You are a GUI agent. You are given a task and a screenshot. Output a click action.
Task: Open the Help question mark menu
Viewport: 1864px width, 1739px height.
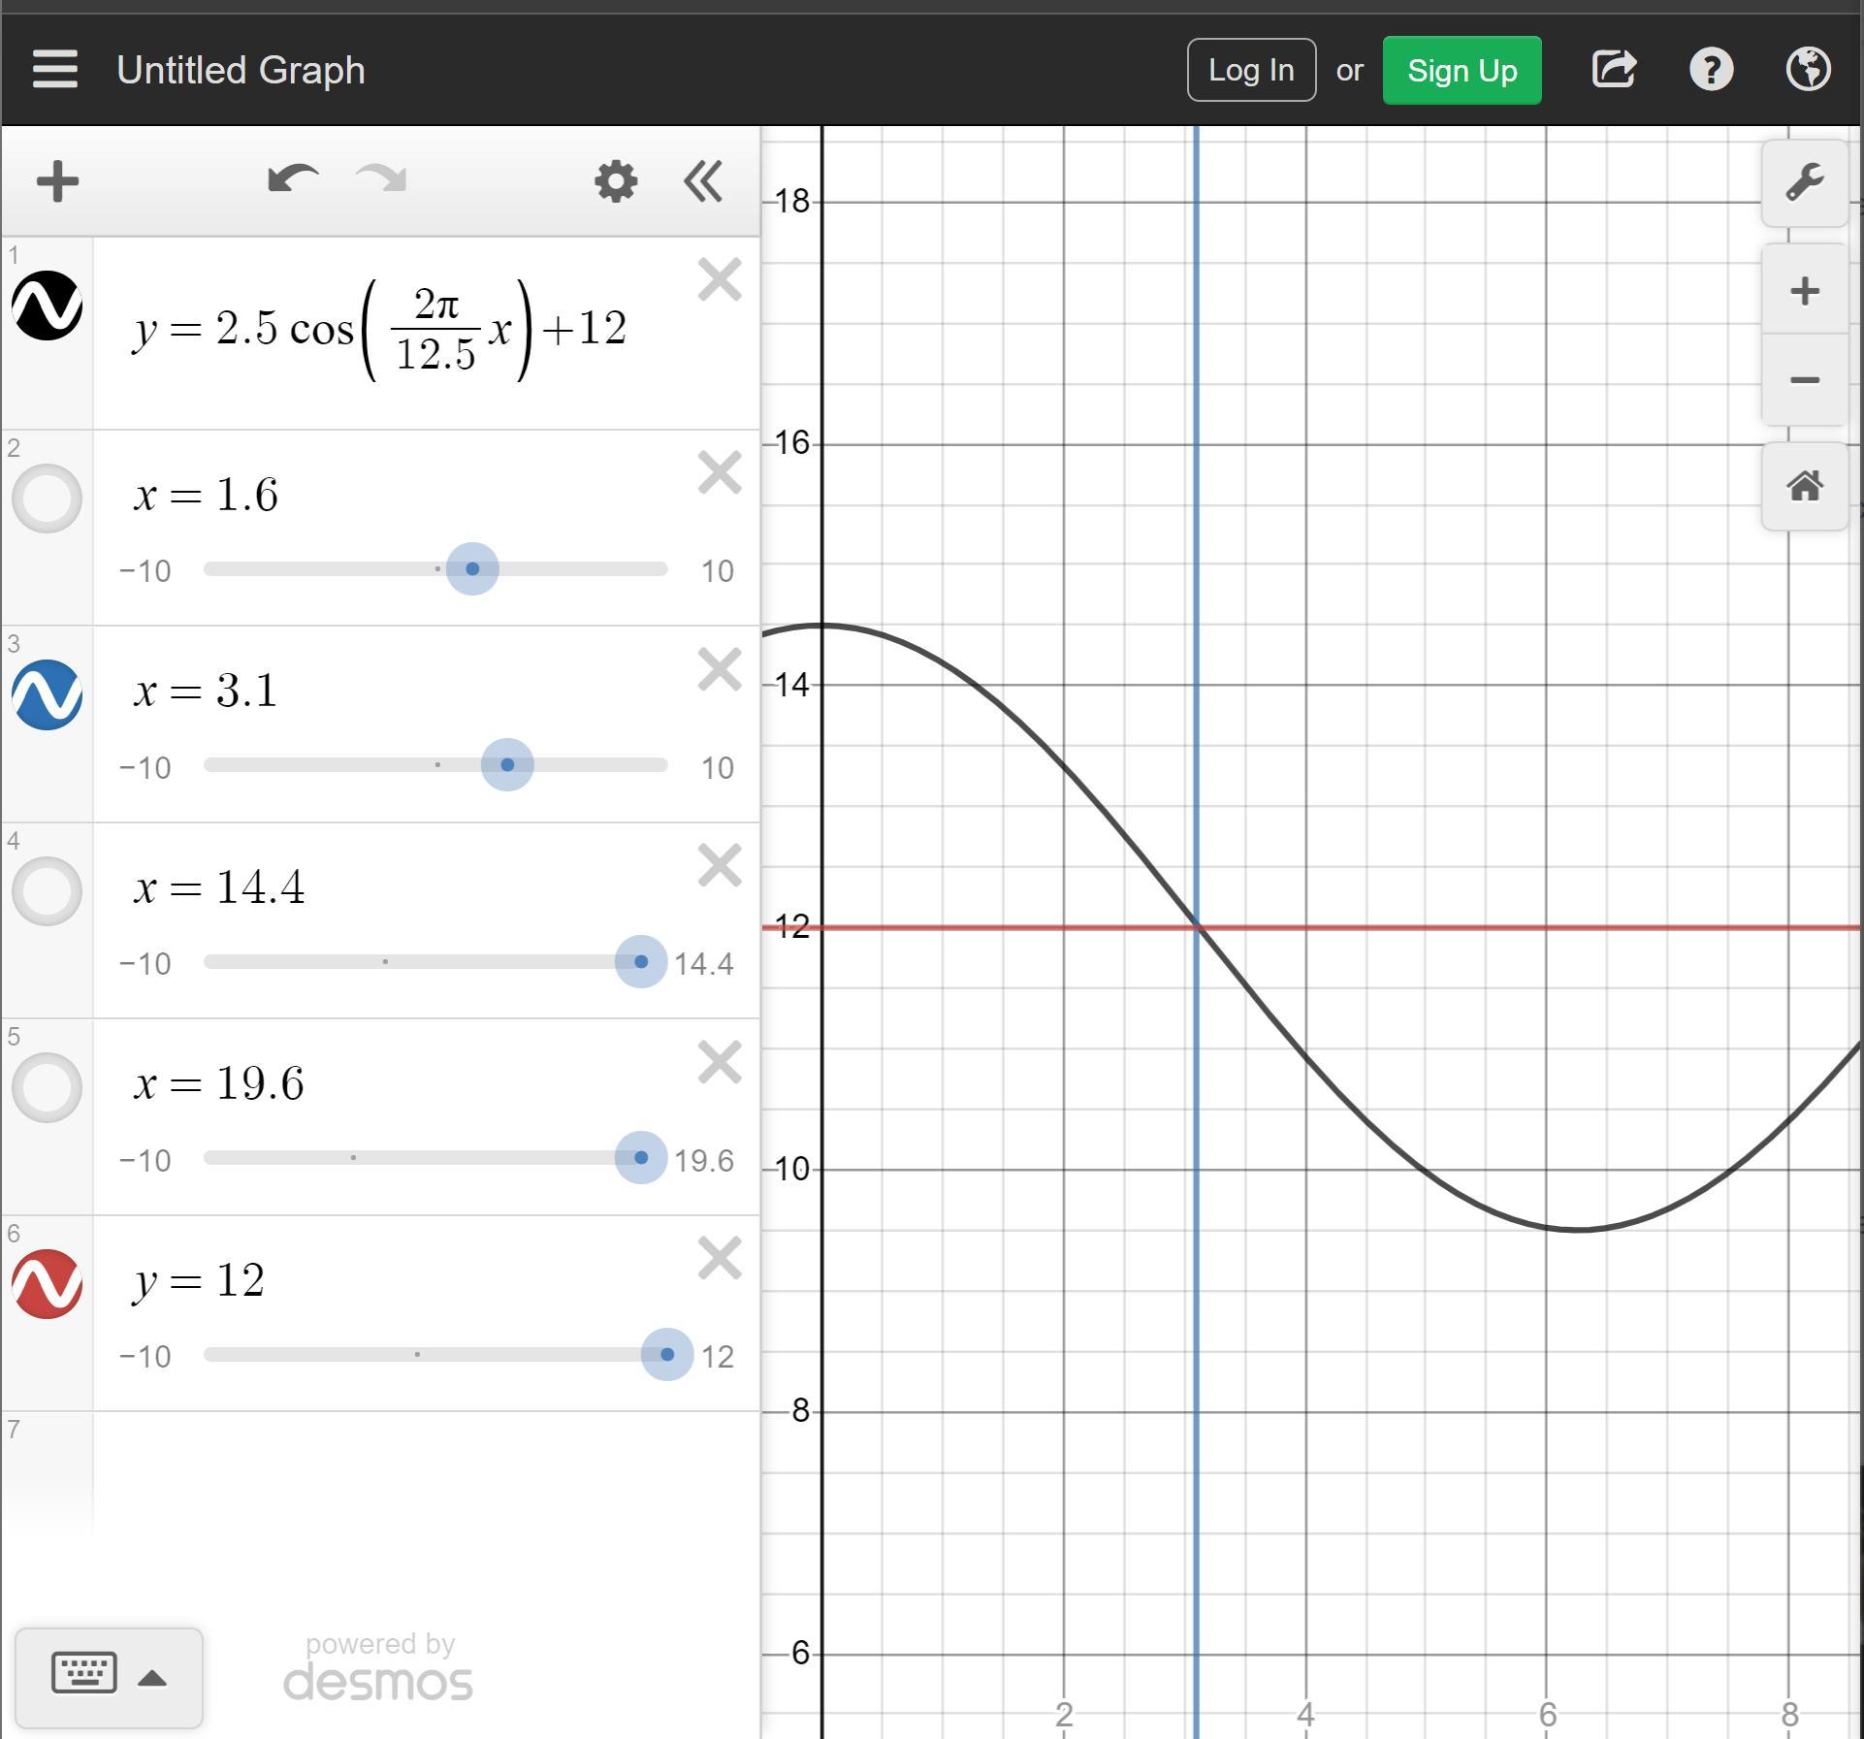pos(1711,70)
